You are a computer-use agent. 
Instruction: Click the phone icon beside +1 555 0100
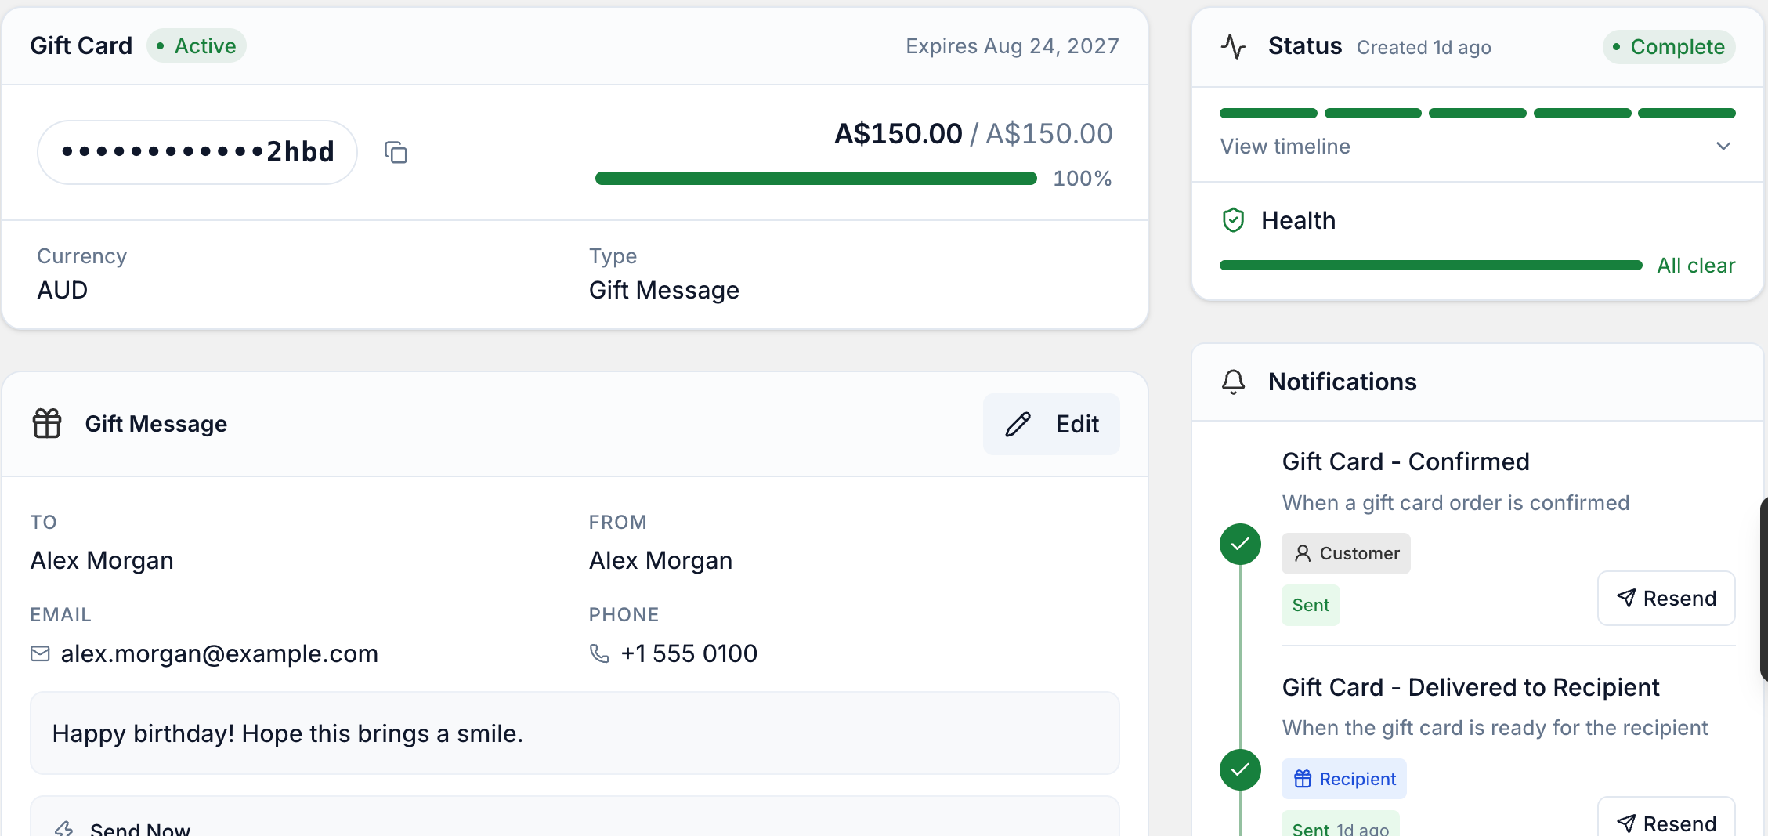[599, 653]
